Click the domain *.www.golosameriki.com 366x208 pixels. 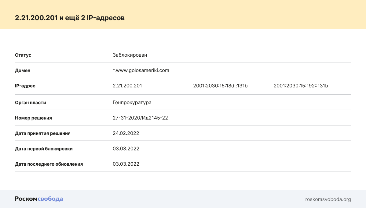click(141, 70)
